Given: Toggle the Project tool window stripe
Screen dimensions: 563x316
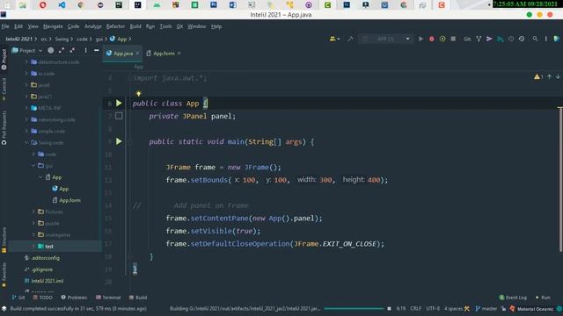Looking at the screenshot, I should 4,59.
